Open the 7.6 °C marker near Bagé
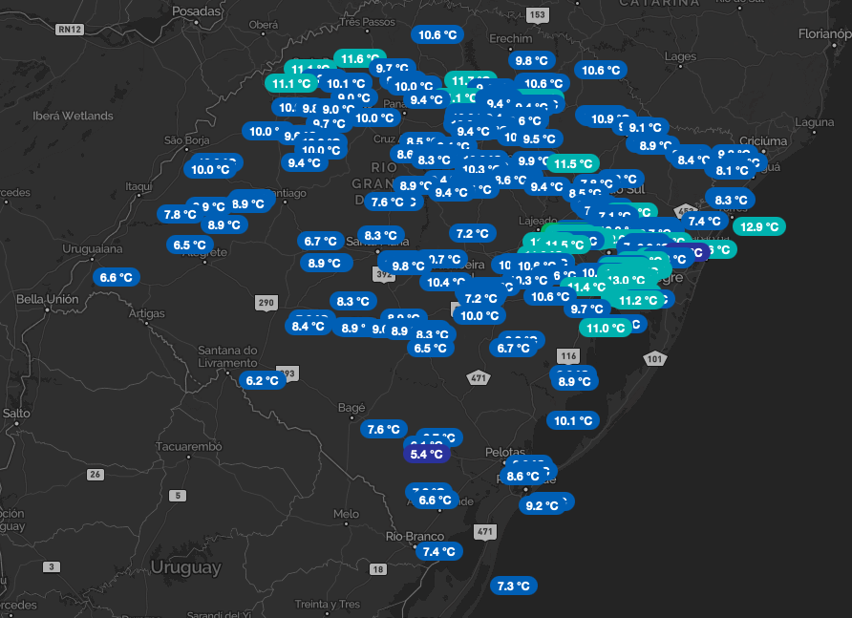 click(384, 430)
